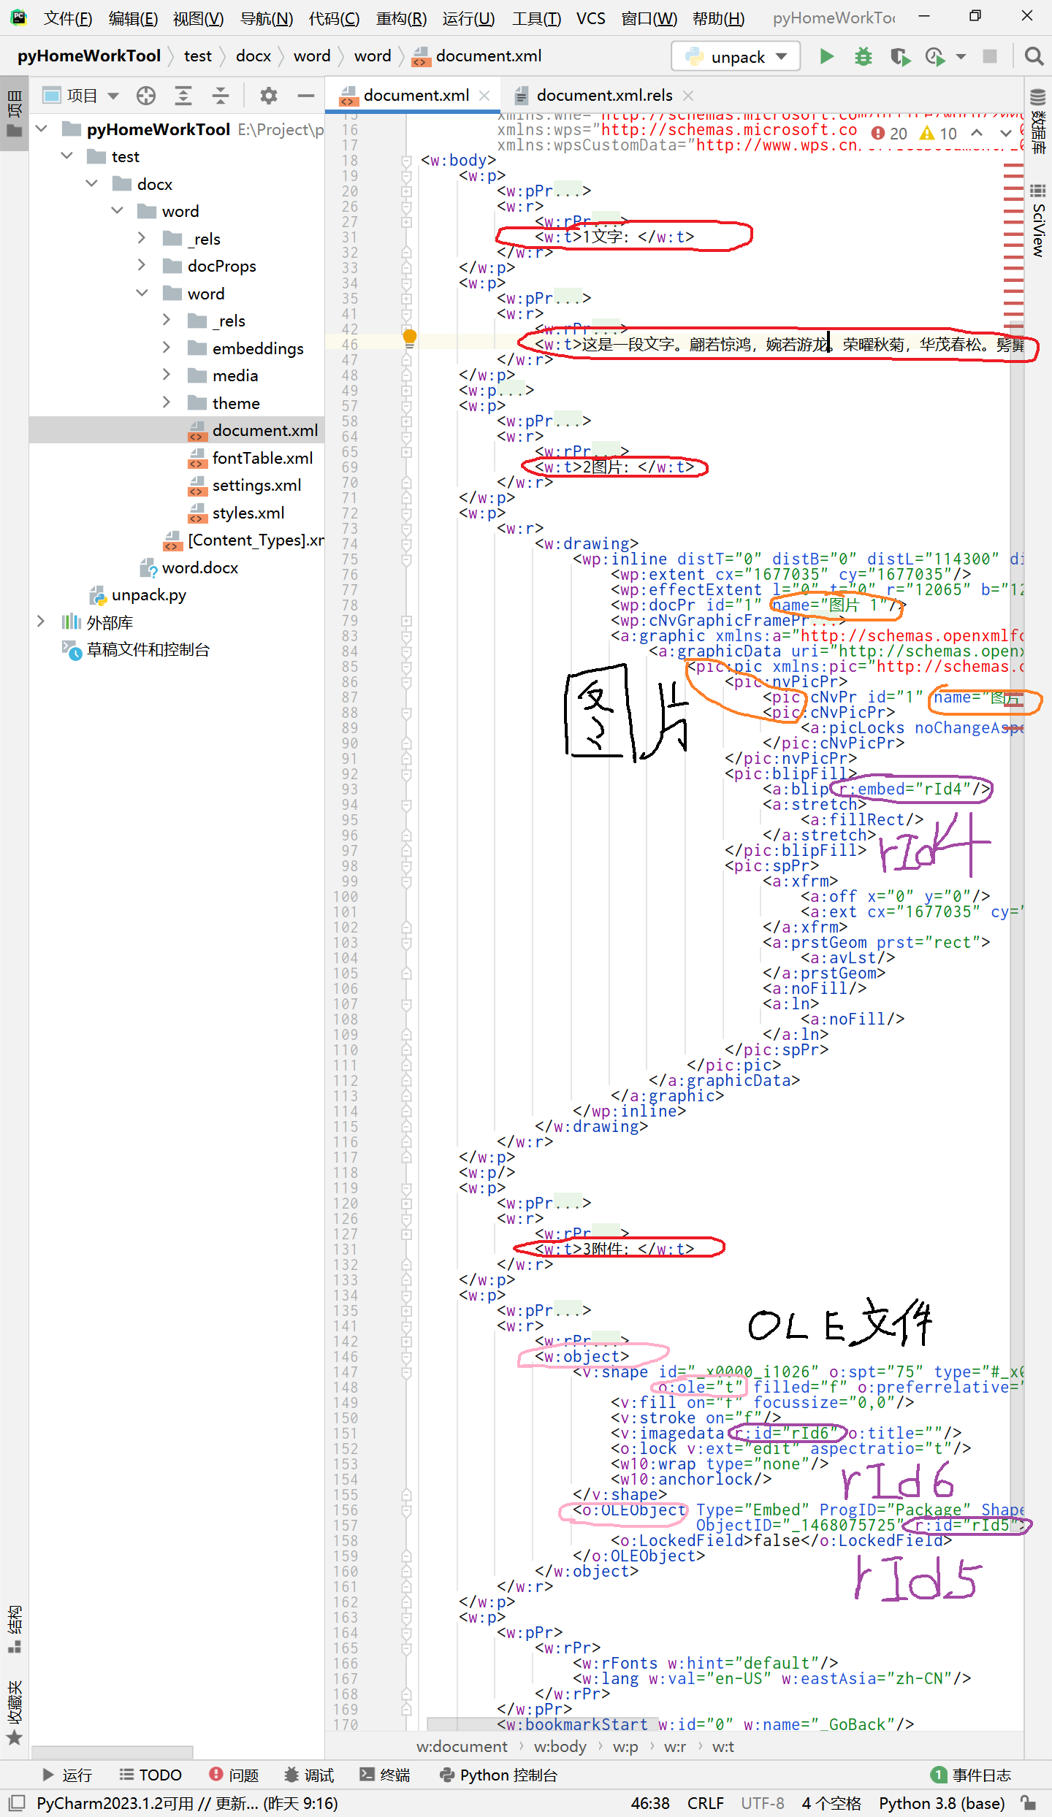Image resolution: width=1052 pixels, height=1817 pixels.
Task: Open project panel settings gear
Action: point(269,96)
